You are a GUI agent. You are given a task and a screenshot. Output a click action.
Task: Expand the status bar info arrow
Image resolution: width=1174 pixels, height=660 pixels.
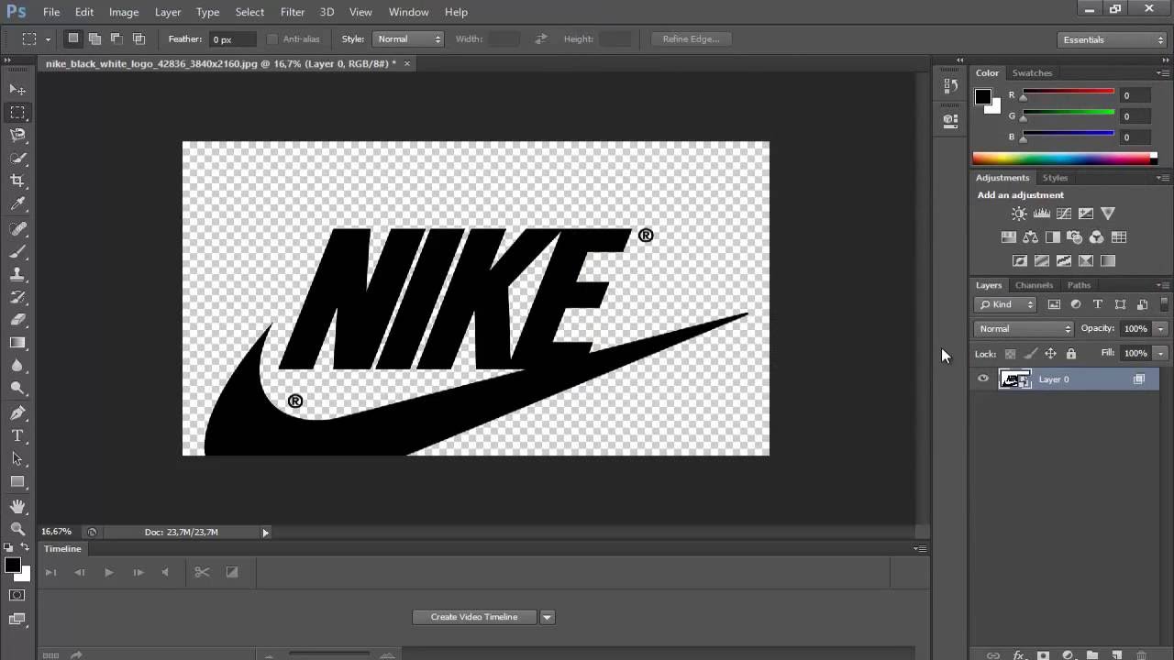click(266, 532)
